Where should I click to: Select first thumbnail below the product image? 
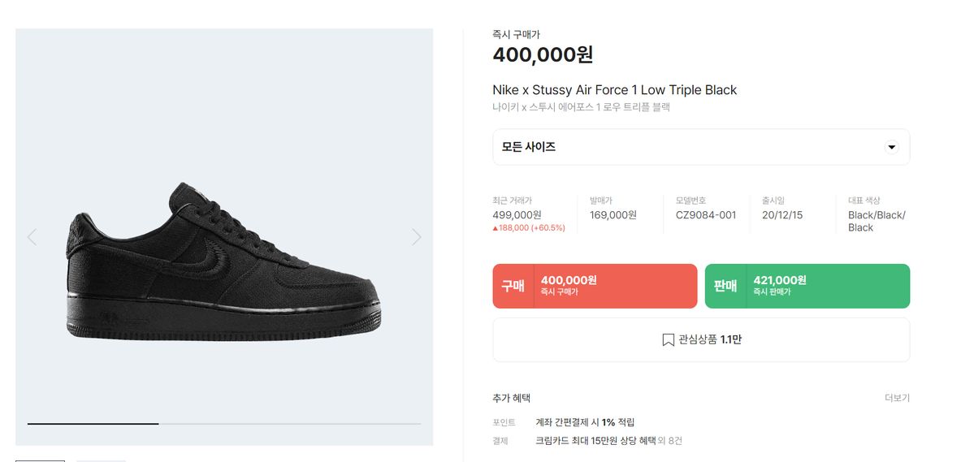pyautogui.click(x=40, y=460)
